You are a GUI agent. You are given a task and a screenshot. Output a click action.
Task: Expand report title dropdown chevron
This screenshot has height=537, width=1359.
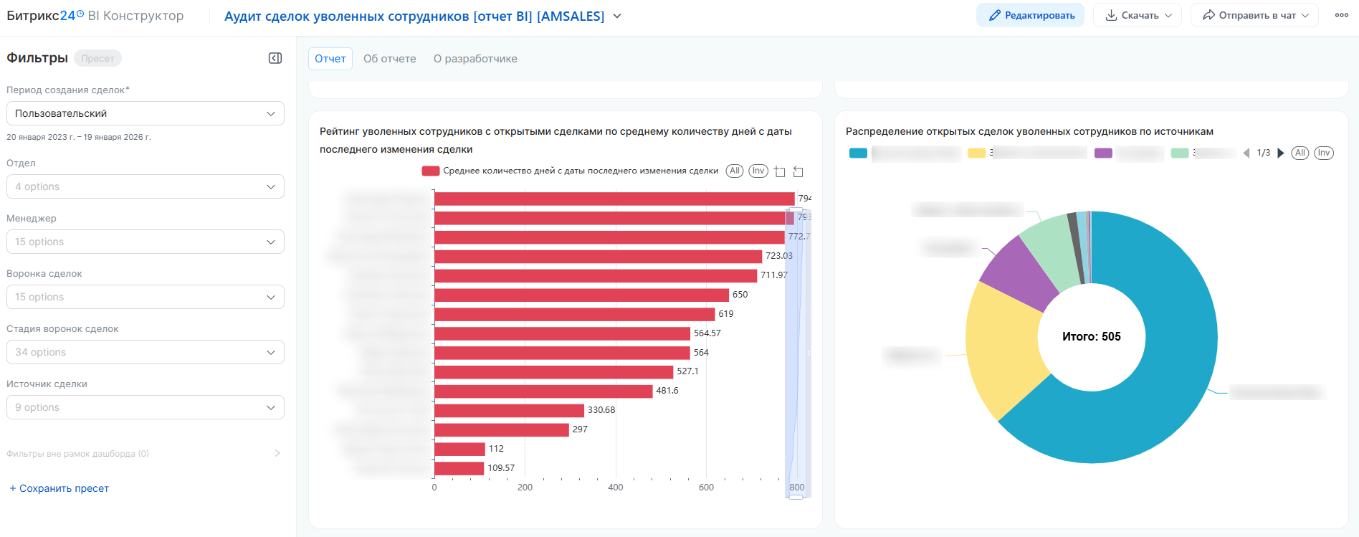click(x=617, y=16)
